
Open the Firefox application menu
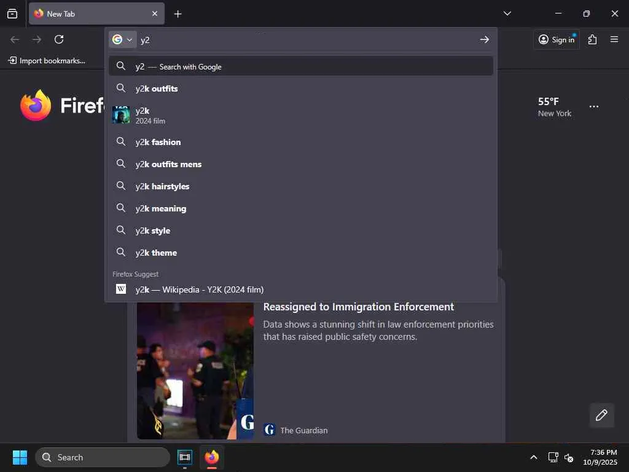click(614, 39)
